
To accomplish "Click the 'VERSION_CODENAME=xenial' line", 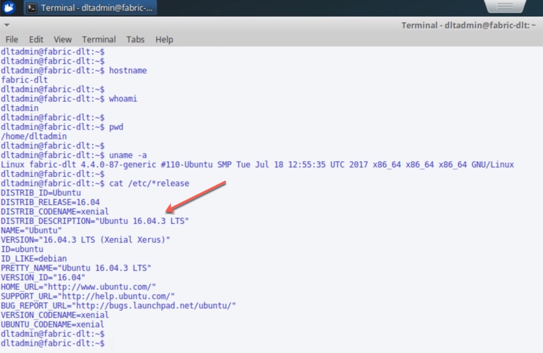I will pos(55,315).
